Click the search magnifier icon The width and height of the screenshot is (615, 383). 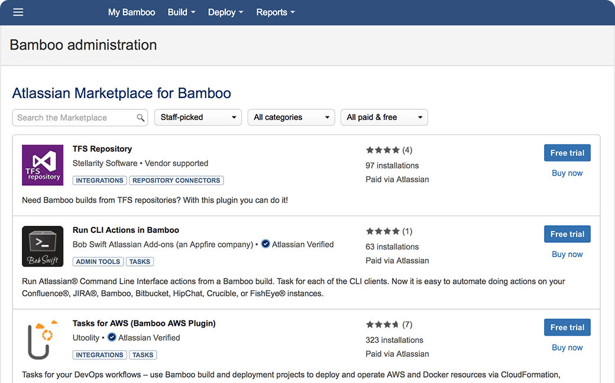pyautogui.click(x=141, y=118)
